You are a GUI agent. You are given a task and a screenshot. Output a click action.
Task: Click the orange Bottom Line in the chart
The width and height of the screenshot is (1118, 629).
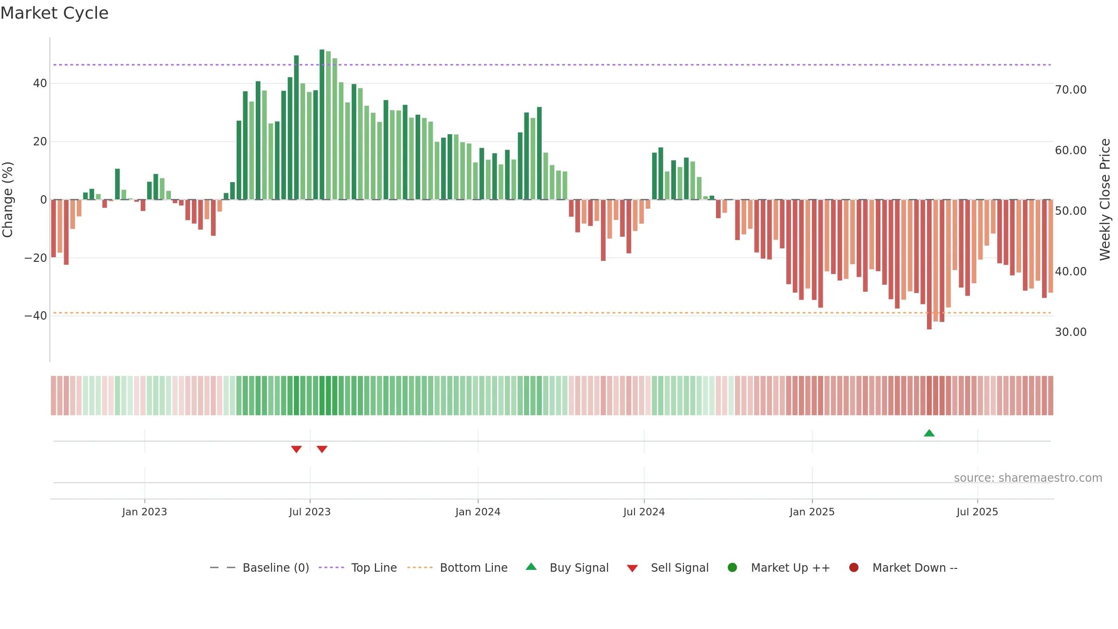pos(552,313)
